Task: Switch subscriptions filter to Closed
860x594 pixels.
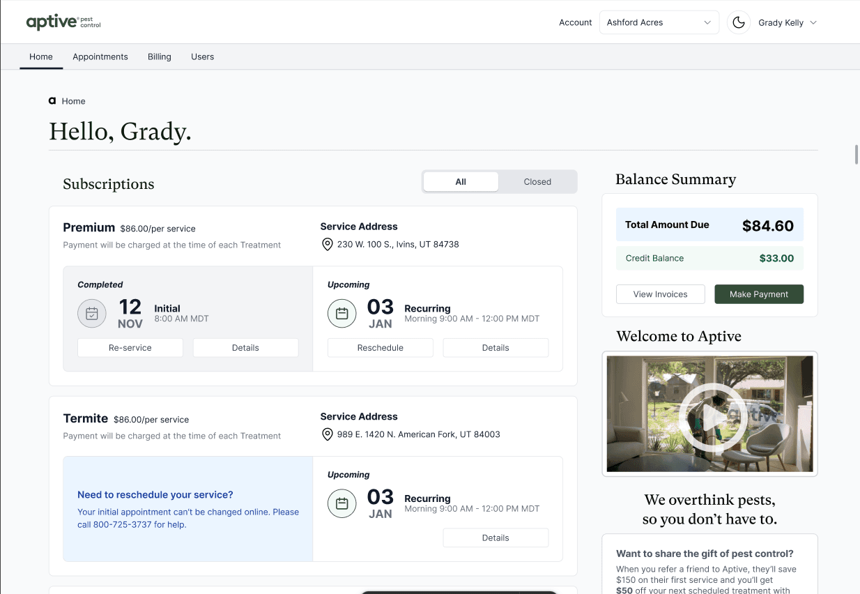Action: tap(537, 181)
